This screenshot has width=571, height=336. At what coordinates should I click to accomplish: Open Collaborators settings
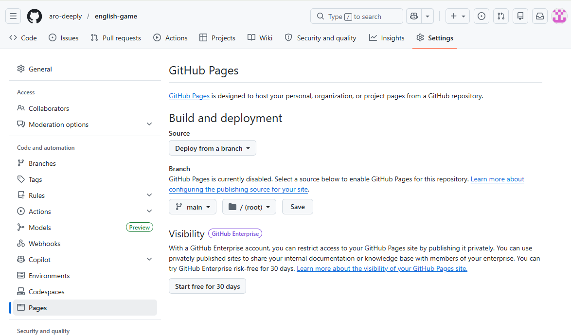85,108
